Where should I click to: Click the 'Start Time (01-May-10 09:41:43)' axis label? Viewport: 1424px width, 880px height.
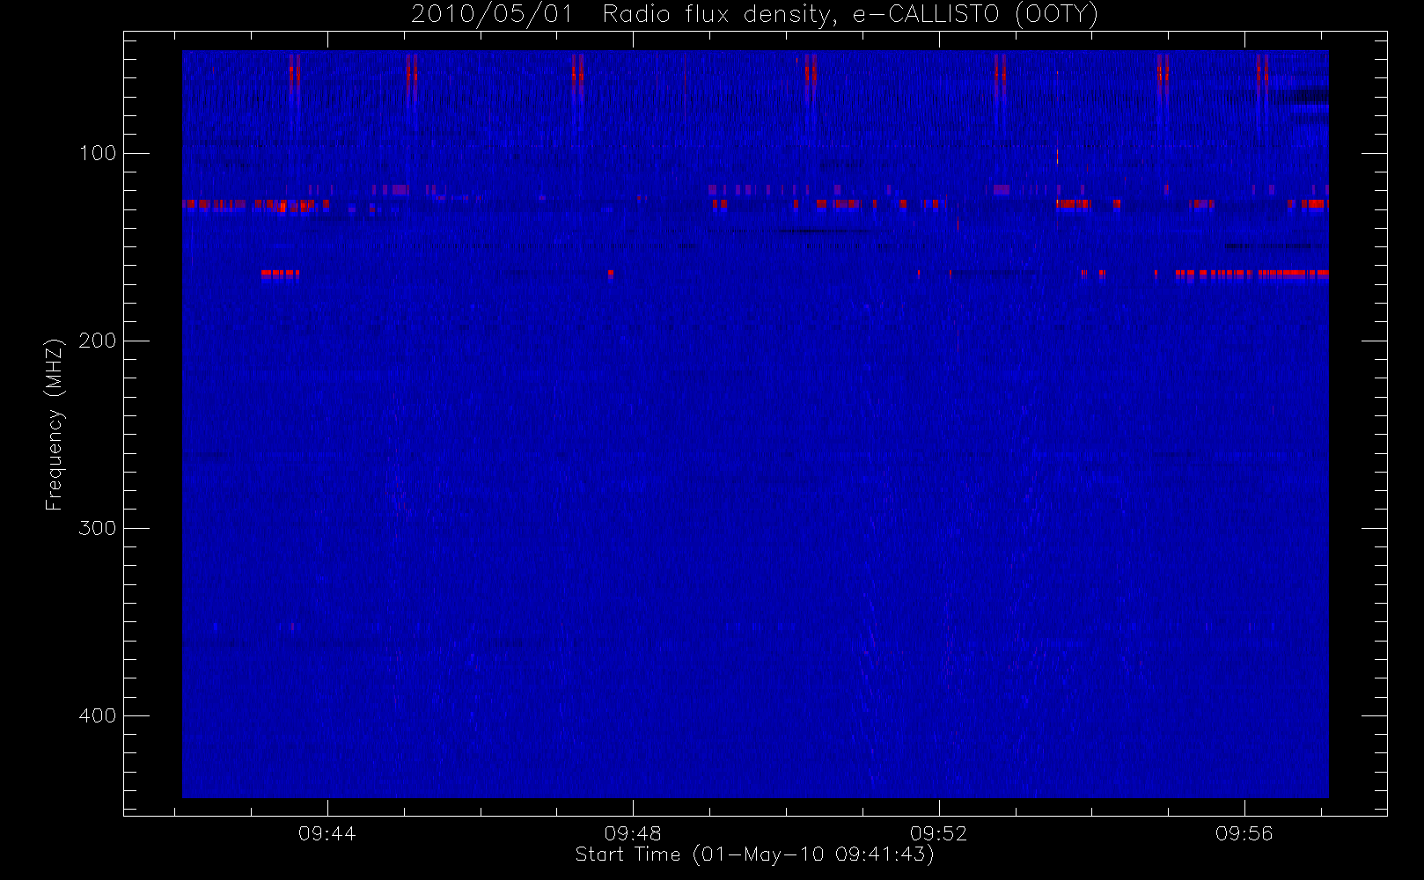[x=754, y=854]
